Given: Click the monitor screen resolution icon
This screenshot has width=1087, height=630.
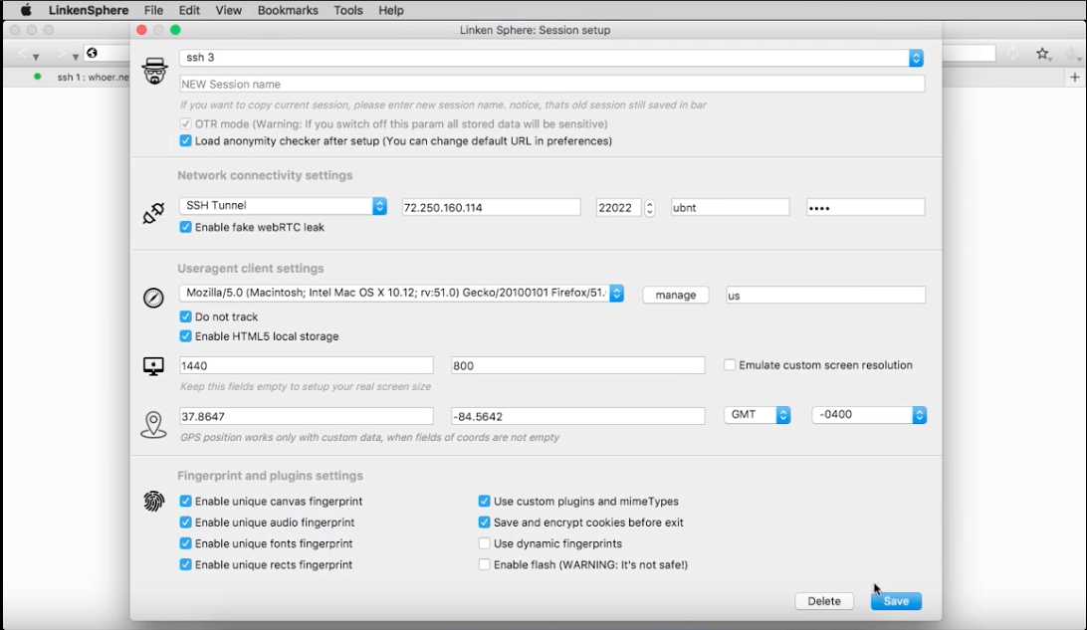Looking at the screenshot, I should [x=153, y=366].
